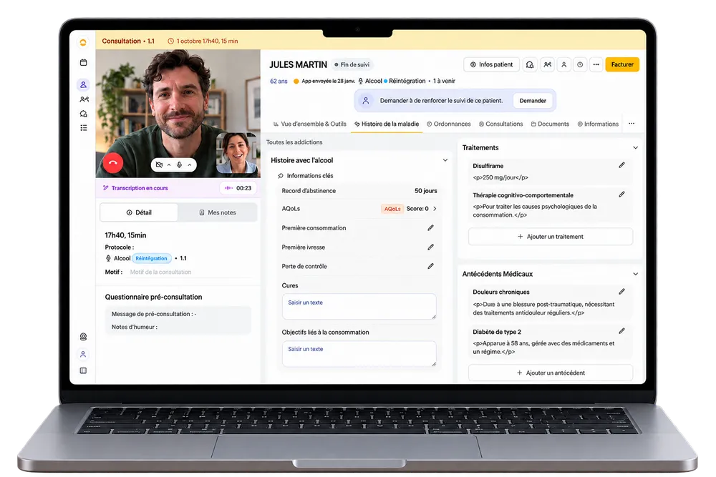Click the Record d'abstinence value 50 jours
The height and width of the screenshot is (477, 716).
click(x=425, y=191)
